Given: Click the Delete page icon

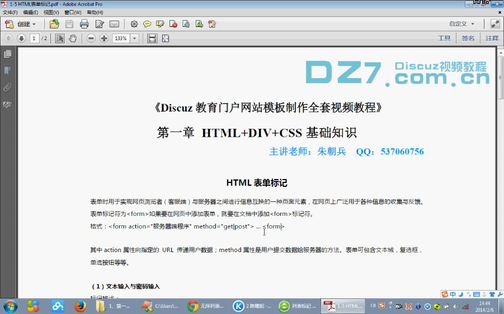Looking at the screenshot, I should click(173, 24).
